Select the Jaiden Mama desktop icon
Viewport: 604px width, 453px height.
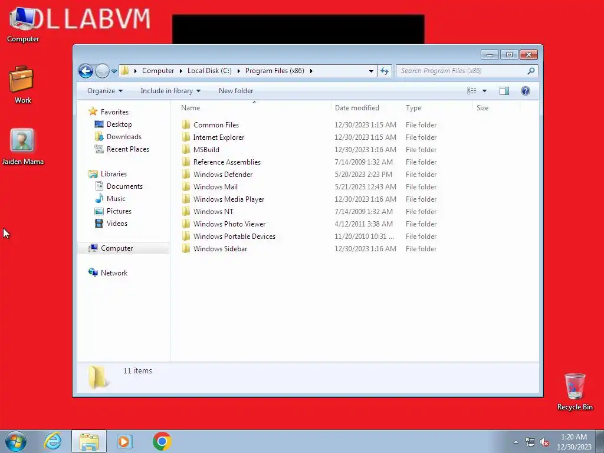click(23, 146)
